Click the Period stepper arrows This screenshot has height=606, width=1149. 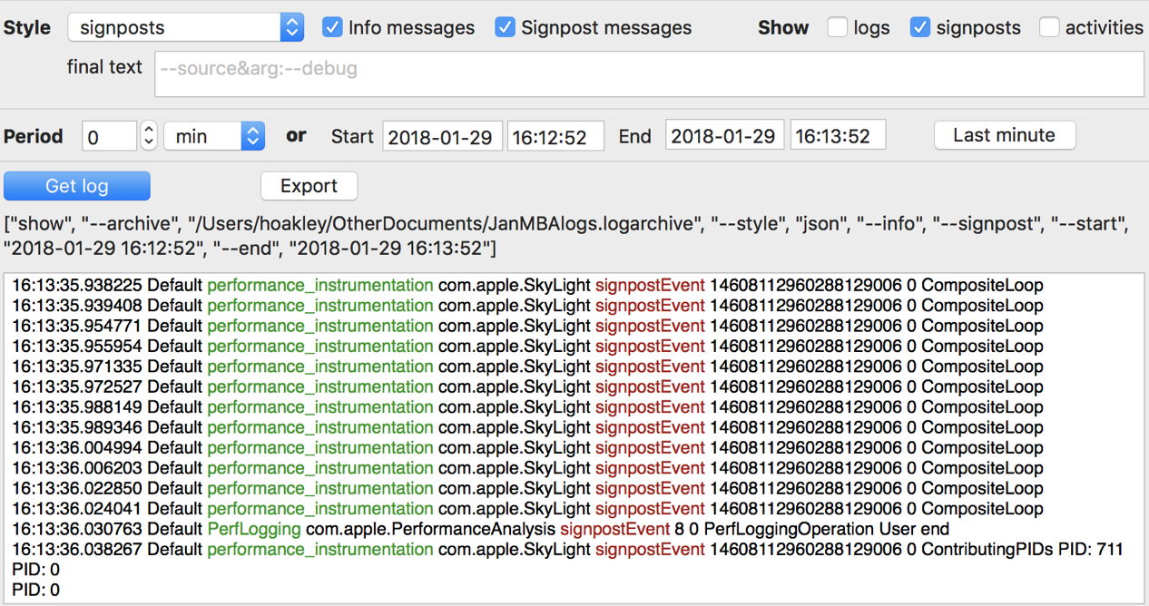(x=149, y=136)
